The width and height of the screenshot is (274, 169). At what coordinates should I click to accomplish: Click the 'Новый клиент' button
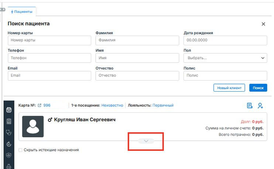pos(229,88)
